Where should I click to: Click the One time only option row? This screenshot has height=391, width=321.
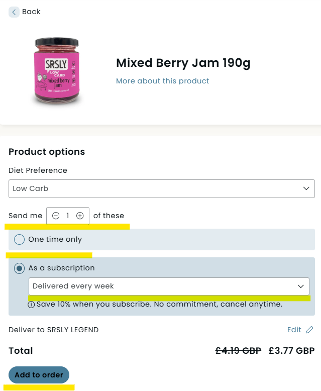[161, 239]
